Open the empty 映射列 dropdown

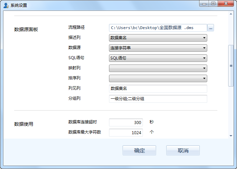pos(158,68)
